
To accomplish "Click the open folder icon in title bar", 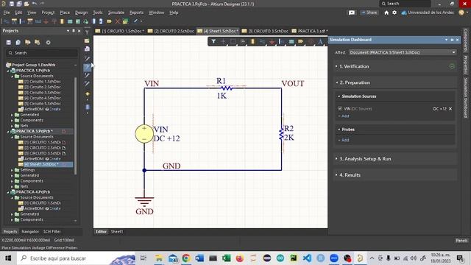I will pos(26,4).
